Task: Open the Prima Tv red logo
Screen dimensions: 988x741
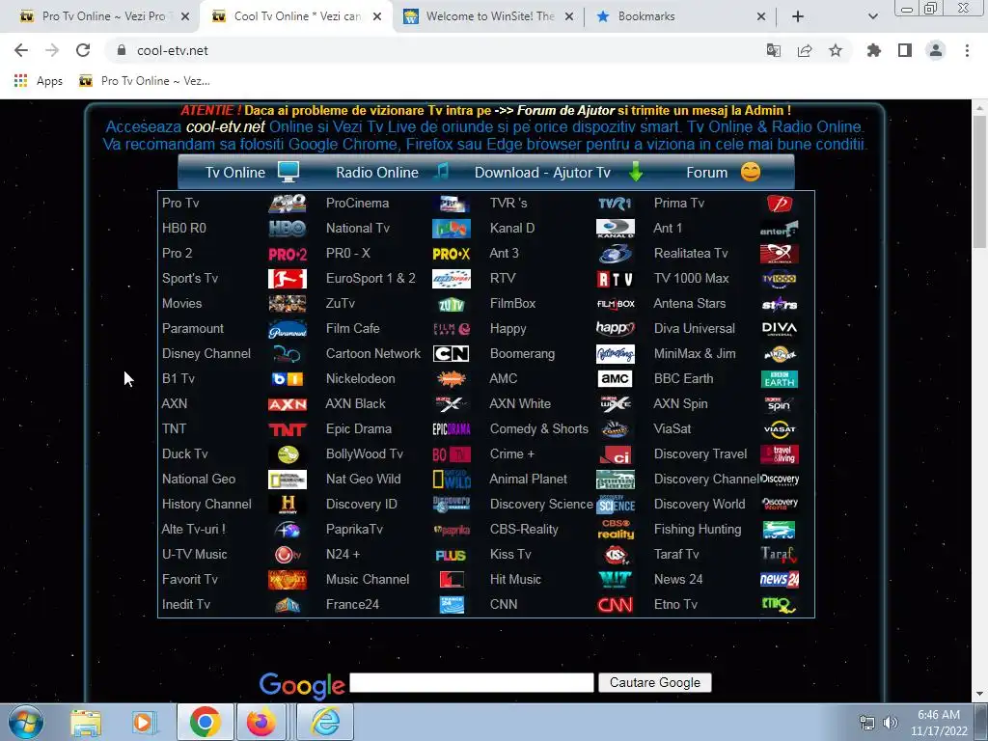Action: tap(780, 203)
